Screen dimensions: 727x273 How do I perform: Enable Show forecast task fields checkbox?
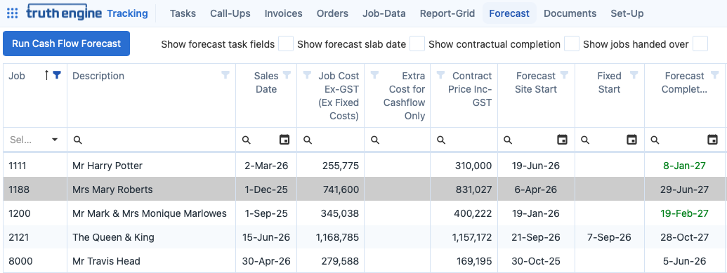286,44
